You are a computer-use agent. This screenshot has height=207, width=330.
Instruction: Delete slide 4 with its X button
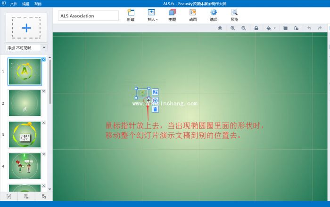pos(43,154)
